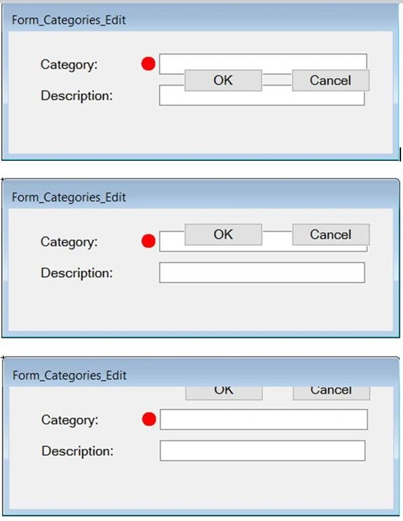This screenshot has height=521, width=403.
Task: Click partially hidden OK button in bottom form
Action: (x=224, y=393)
